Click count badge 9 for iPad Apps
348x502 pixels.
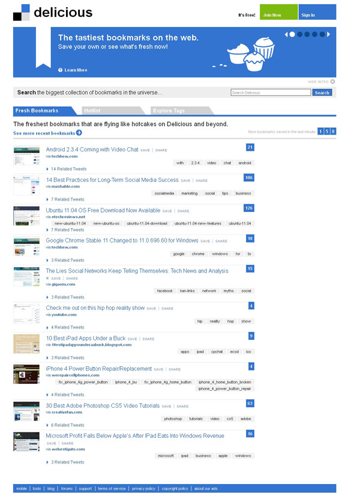click(251, 336)
